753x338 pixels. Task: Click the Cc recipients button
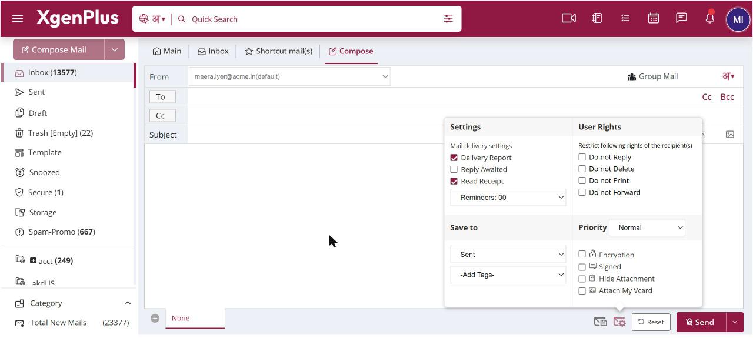[162, 116]
